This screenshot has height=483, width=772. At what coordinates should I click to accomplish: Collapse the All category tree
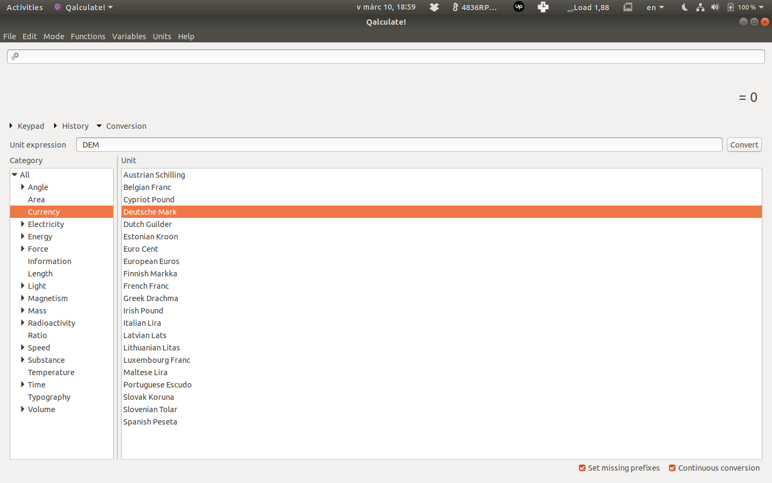click(14, 175)
